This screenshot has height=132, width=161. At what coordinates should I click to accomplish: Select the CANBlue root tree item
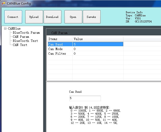(x=14, y=29)
